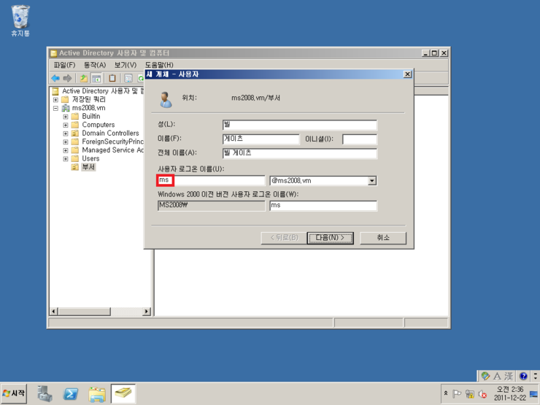Viewport: 540px width, 405px height.
Task: Click the tree pane horizontal scrollbar thumb
Action: tap(85, 312)
